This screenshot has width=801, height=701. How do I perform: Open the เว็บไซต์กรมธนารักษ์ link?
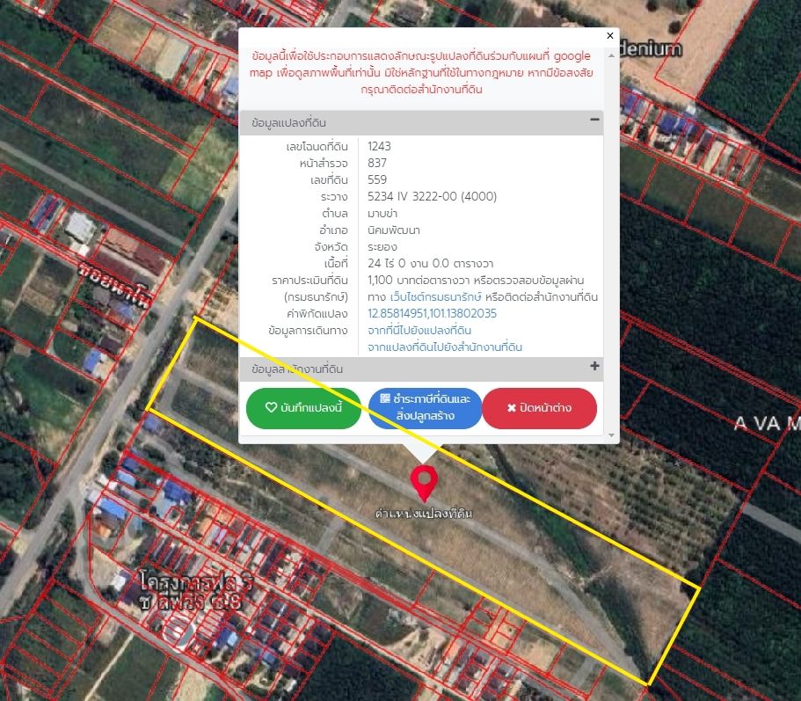pyautogui.click(x=436, y=297)
